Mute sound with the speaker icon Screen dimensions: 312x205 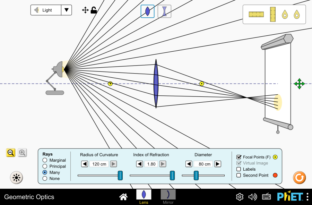[253, 197]
